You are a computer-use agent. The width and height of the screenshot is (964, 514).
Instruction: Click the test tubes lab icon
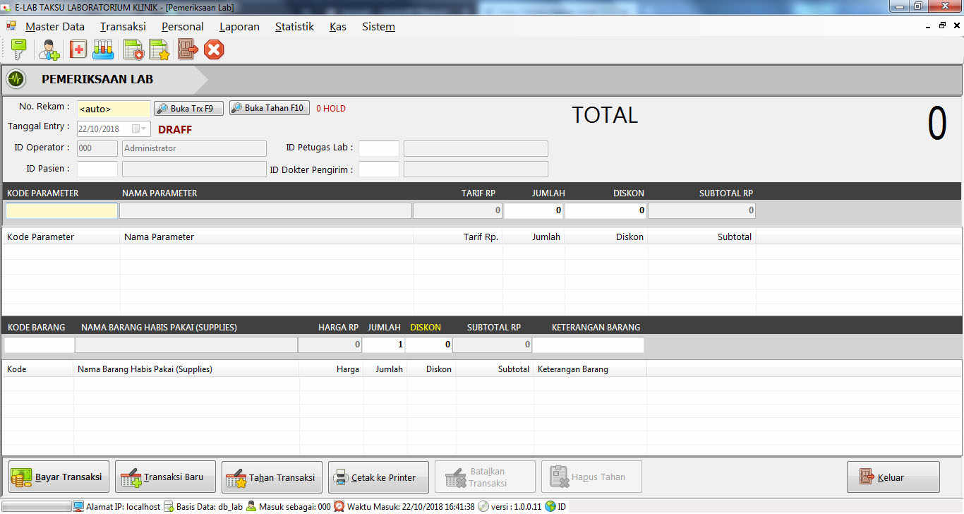point(103,49)
